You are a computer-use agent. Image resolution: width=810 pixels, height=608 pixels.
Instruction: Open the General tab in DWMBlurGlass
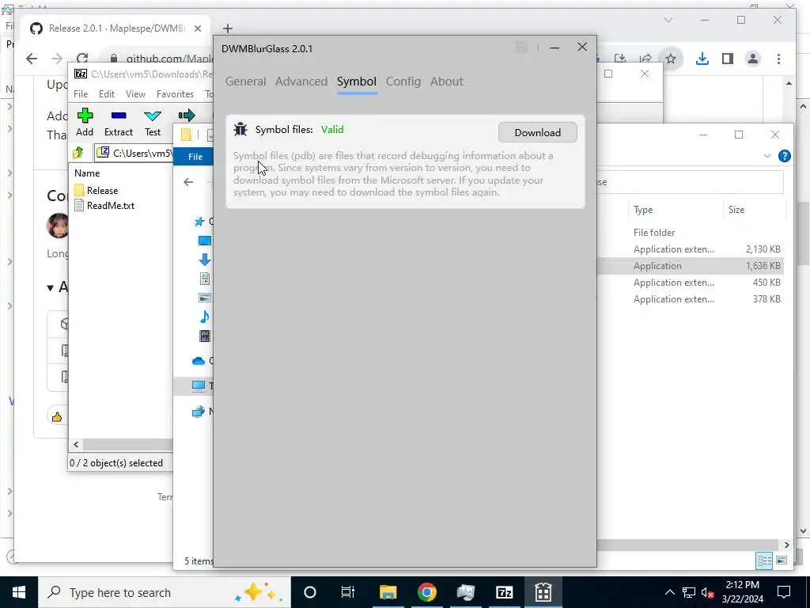tap(245, 82)
